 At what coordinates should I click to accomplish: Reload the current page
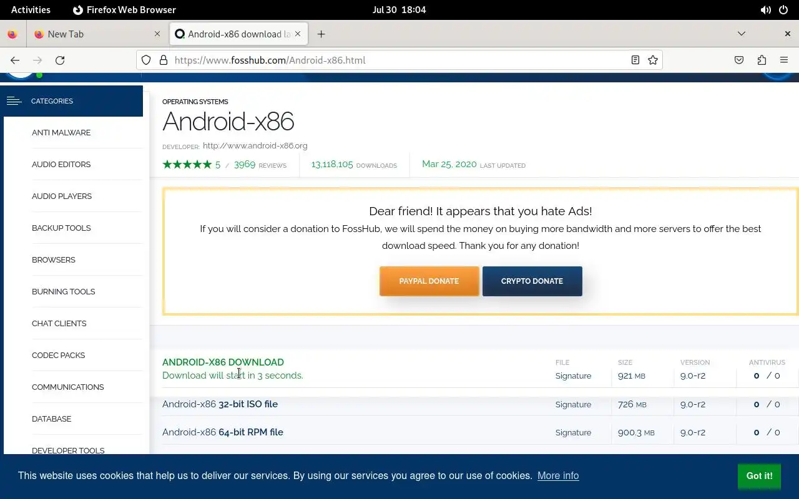point(60,61)
